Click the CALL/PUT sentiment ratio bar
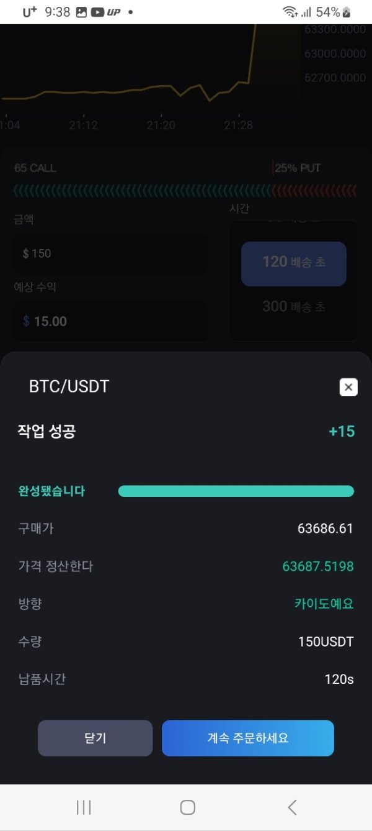 pyautogui.click(x=185, y=191)
